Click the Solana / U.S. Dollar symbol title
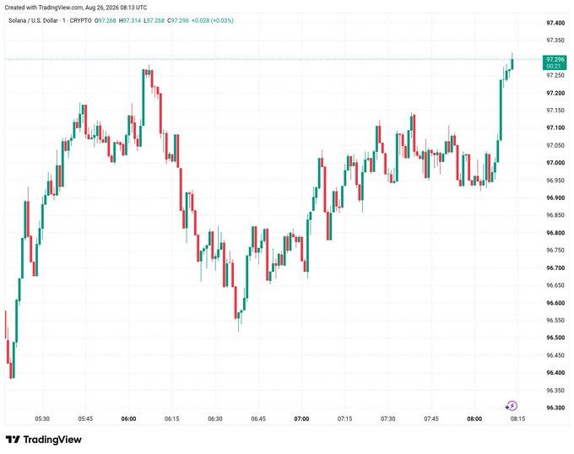Image resolution: width=574 pixels, height=454 pixels. [x=33, y=20]
